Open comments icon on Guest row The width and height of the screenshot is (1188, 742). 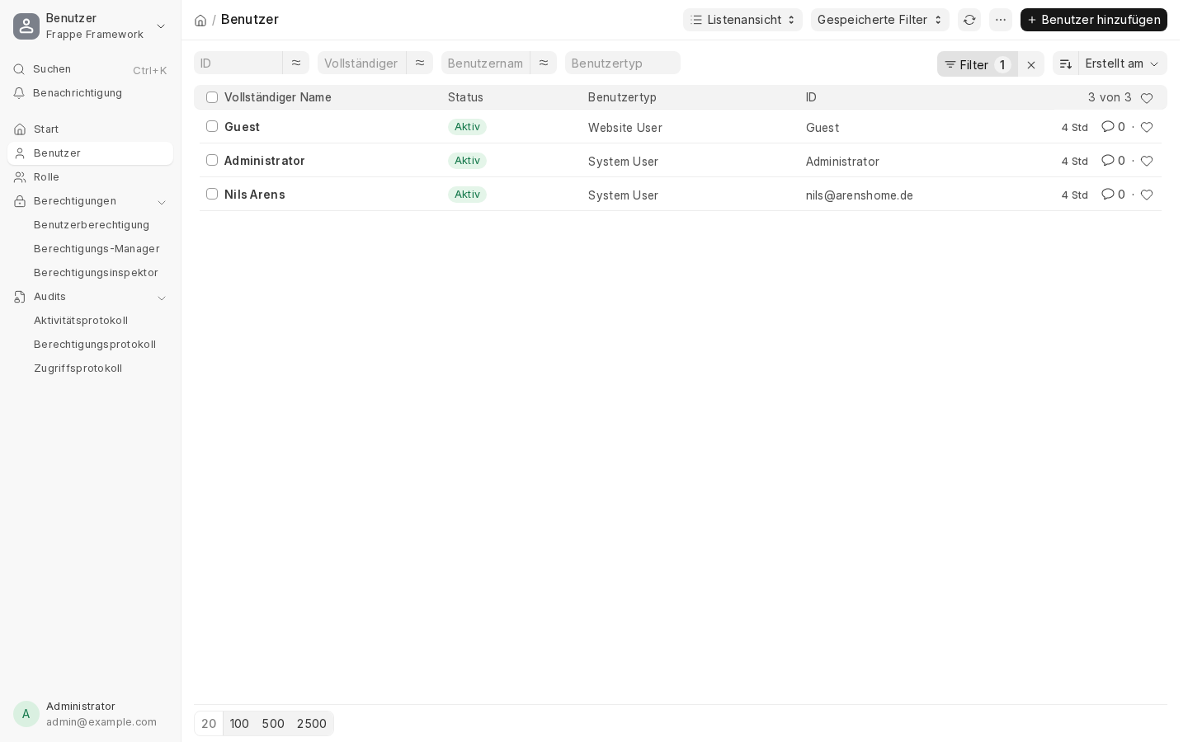coord(1108,126)
